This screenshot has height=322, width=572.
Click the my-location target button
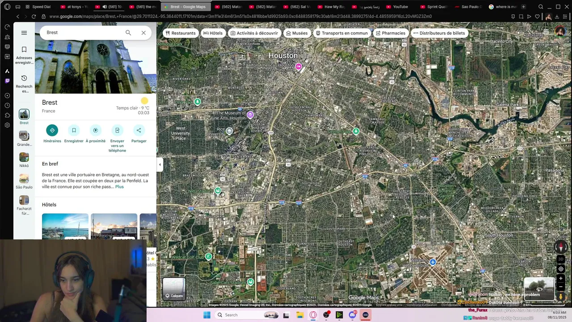[x=561, y=269]
